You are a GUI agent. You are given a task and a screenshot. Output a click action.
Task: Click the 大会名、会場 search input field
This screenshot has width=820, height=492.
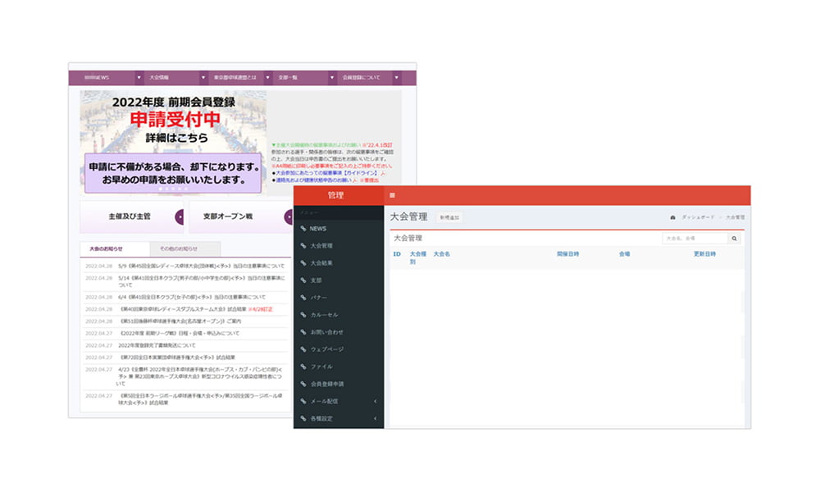click(x=695, y=239)
